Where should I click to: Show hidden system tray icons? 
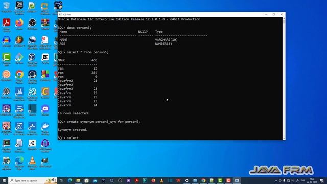276,180
